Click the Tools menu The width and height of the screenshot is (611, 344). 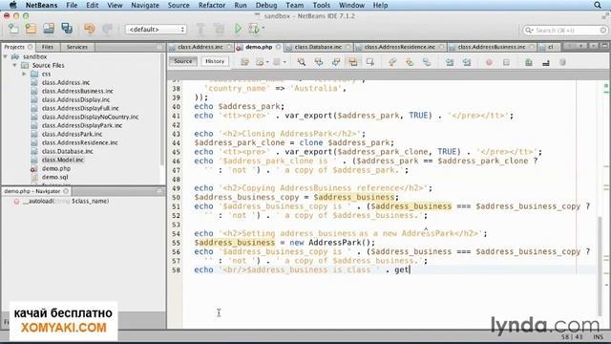click(321, 5)
